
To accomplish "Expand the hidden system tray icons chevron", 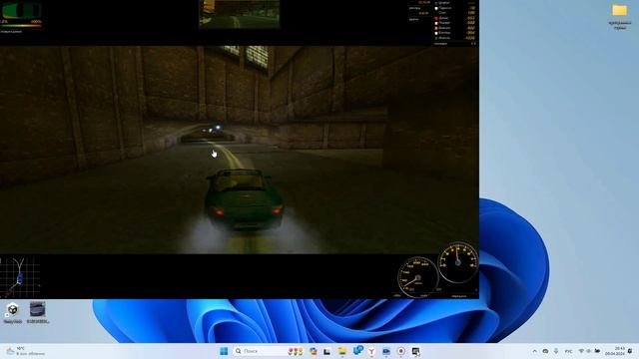I will [535, 351].
